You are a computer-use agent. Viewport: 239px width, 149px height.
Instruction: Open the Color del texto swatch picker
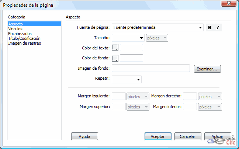(115, 48)
